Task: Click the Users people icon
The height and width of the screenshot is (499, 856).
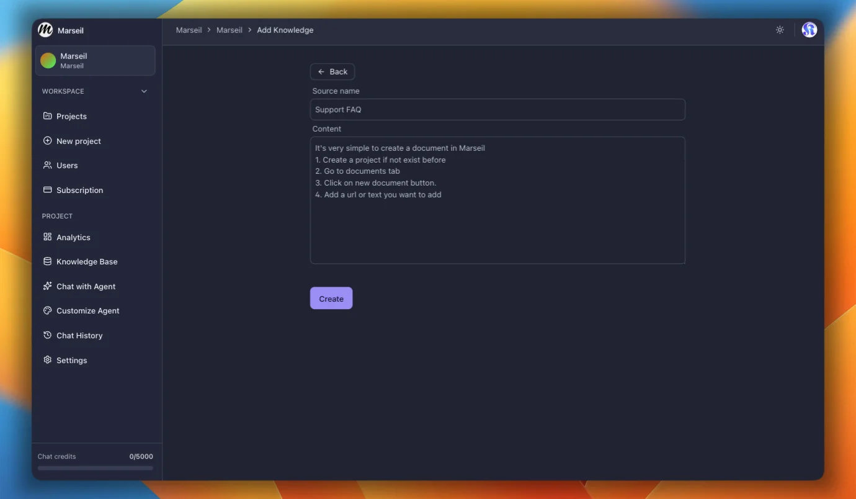Action: point(47,165)
